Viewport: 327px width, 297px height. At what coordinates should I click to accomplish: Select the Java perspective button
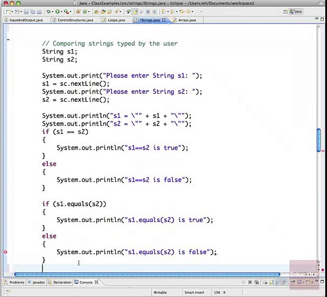coord(296,12)
